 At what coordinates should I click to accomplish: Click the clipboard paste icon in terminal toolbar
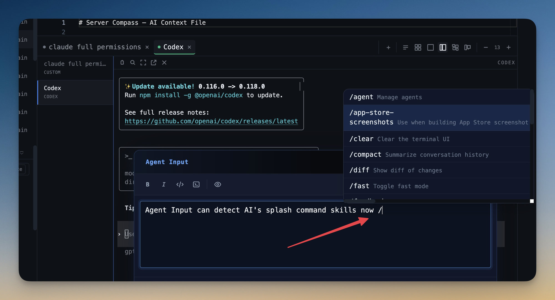click(122, 62)
